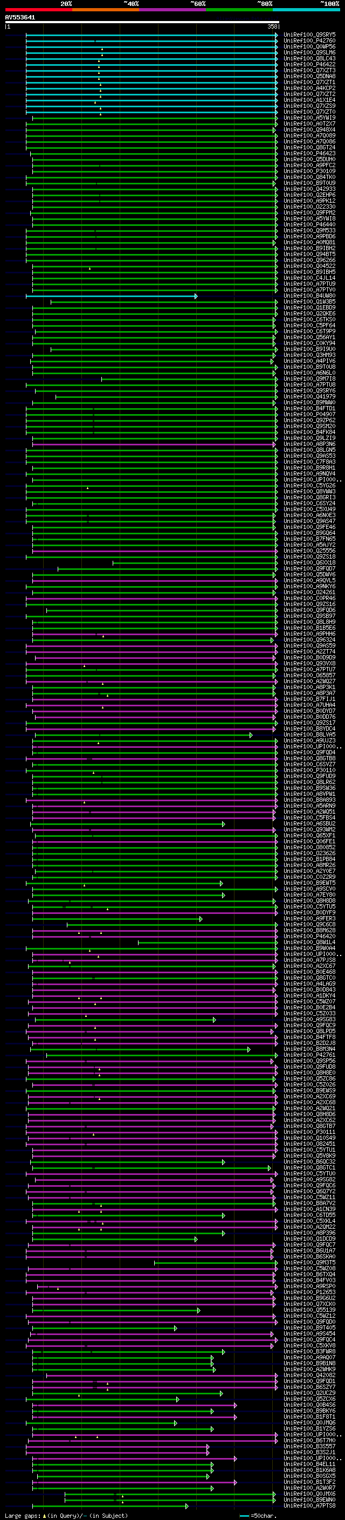Image resolution: width=345 pixels, height=1520 pixels.
Task: Click the green ~80% legend color bar
Action: [x=239, y=10]
